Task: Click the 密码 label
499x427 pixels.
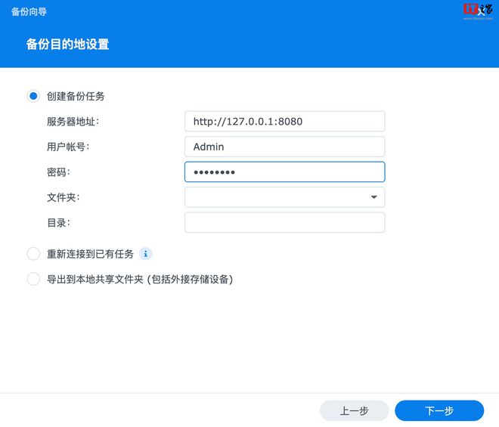Action: tap(58, 172)
